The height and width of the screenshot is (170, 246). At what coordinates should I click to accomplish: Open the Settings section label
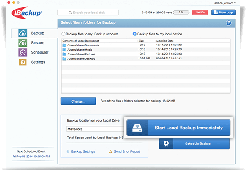pos(38,62)
